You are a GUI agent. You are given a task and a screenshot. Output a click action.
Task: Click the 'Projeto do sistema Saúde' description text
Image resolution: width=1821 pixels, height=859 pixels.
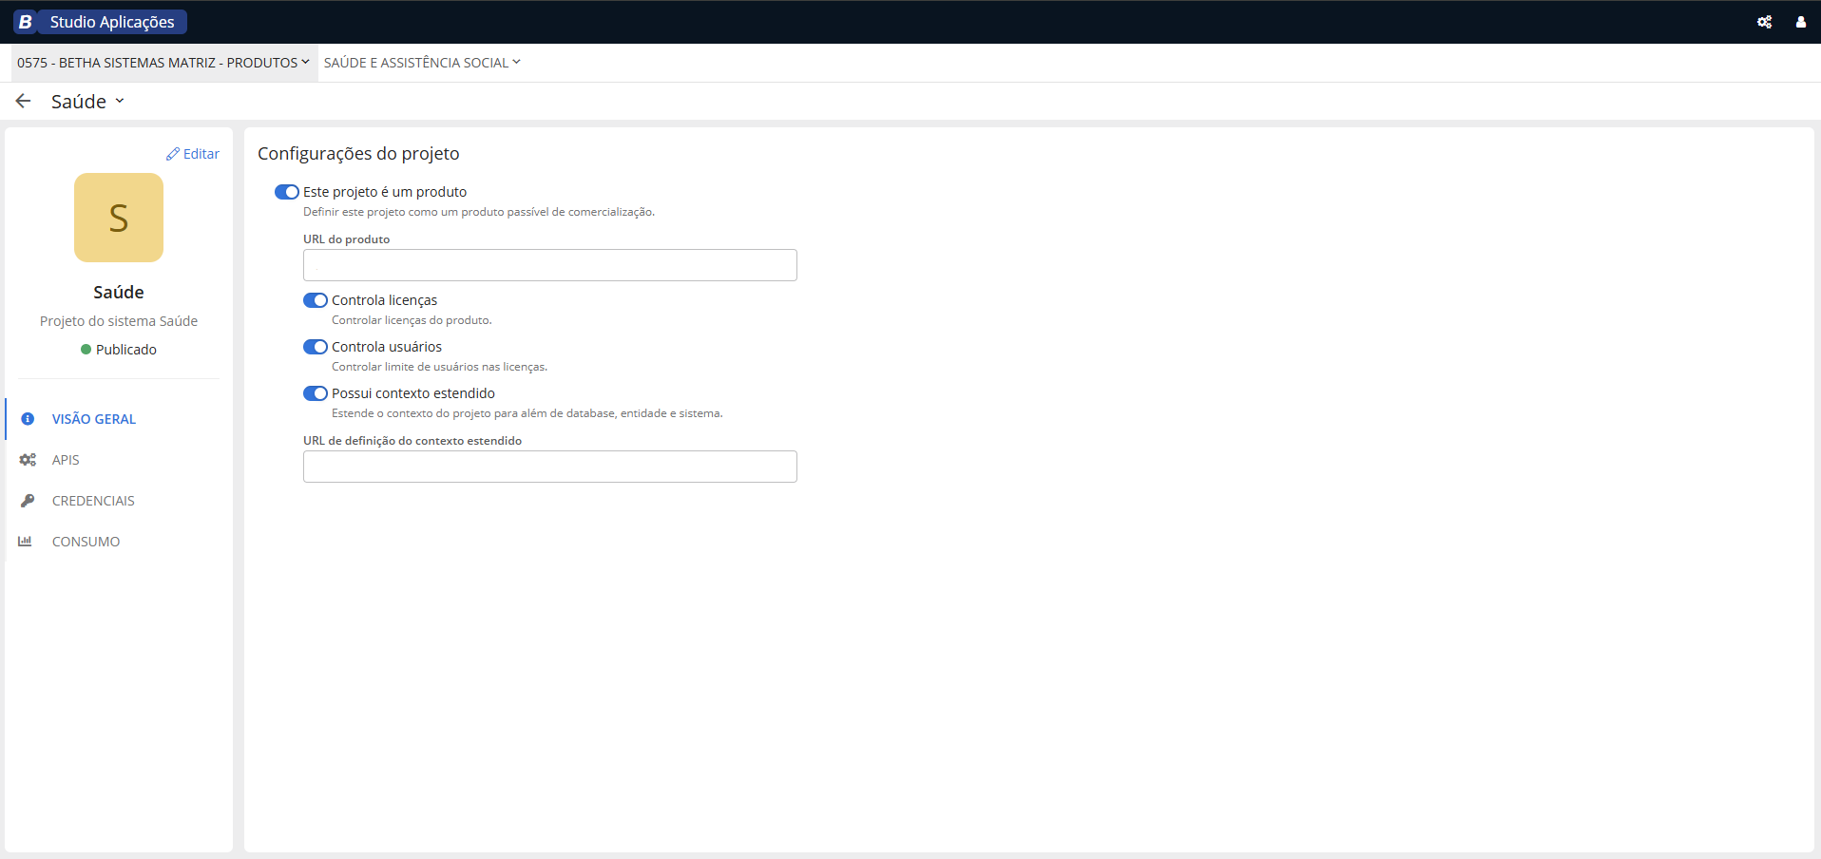tap(119, 321)
